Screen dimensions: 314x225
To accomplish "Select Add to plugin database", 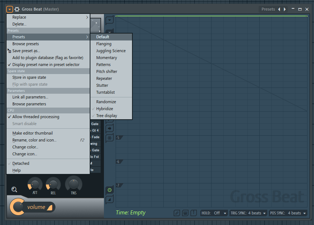I will [48, 58].
